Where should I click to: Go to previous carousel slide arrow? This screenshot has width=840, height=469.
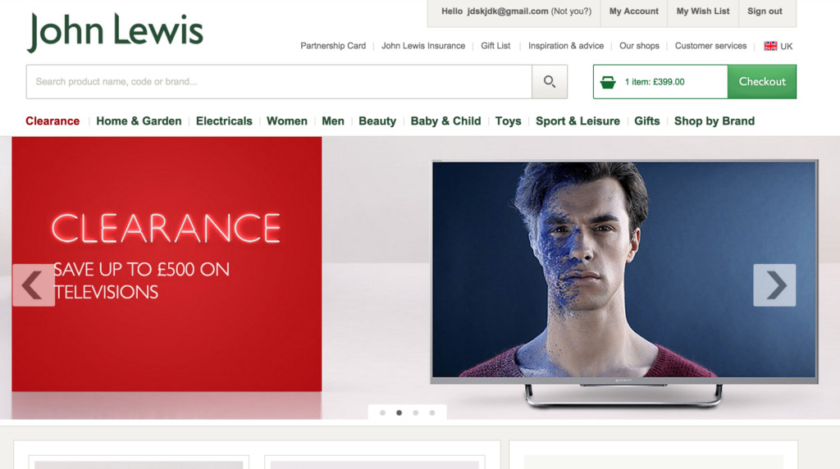coord(33,285)
